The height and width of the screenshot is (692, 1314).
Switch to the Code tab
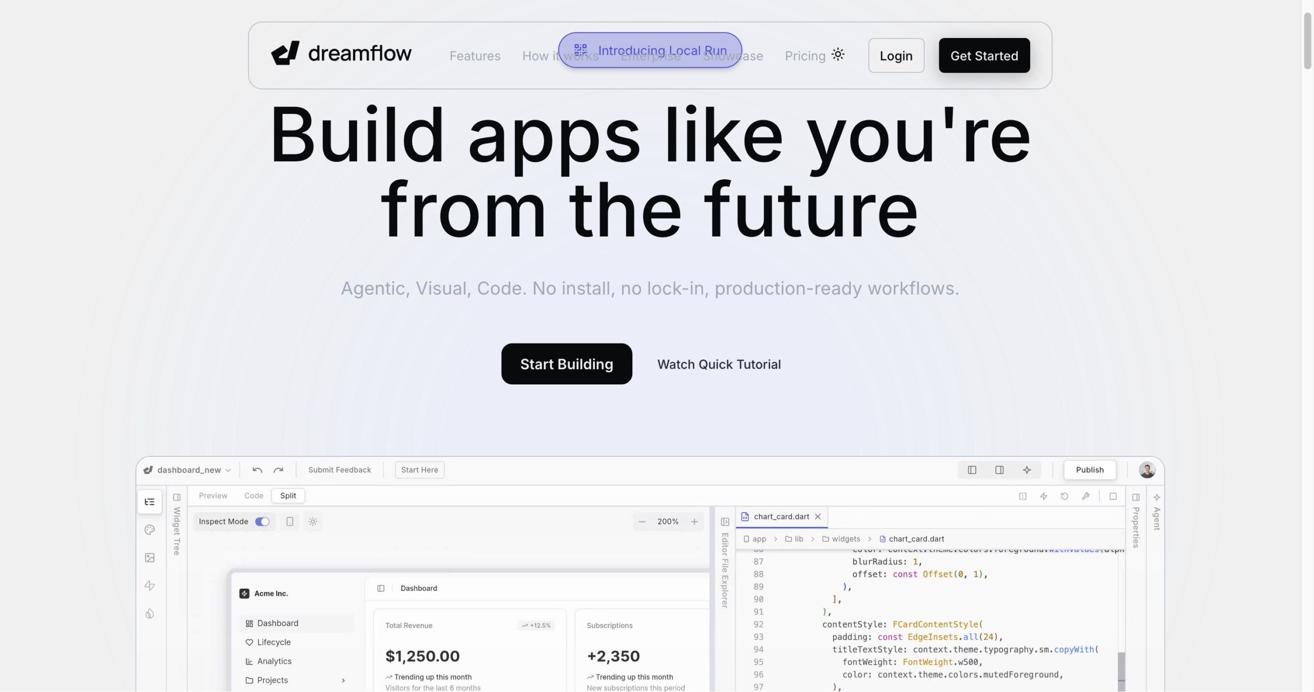coord(254,495)
